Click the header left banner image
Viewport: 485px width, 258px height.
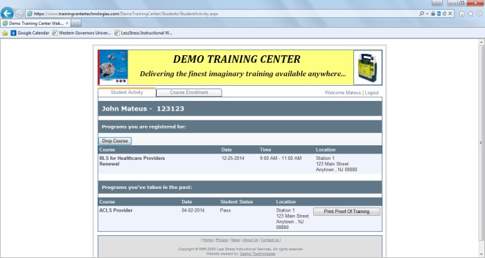113,67
